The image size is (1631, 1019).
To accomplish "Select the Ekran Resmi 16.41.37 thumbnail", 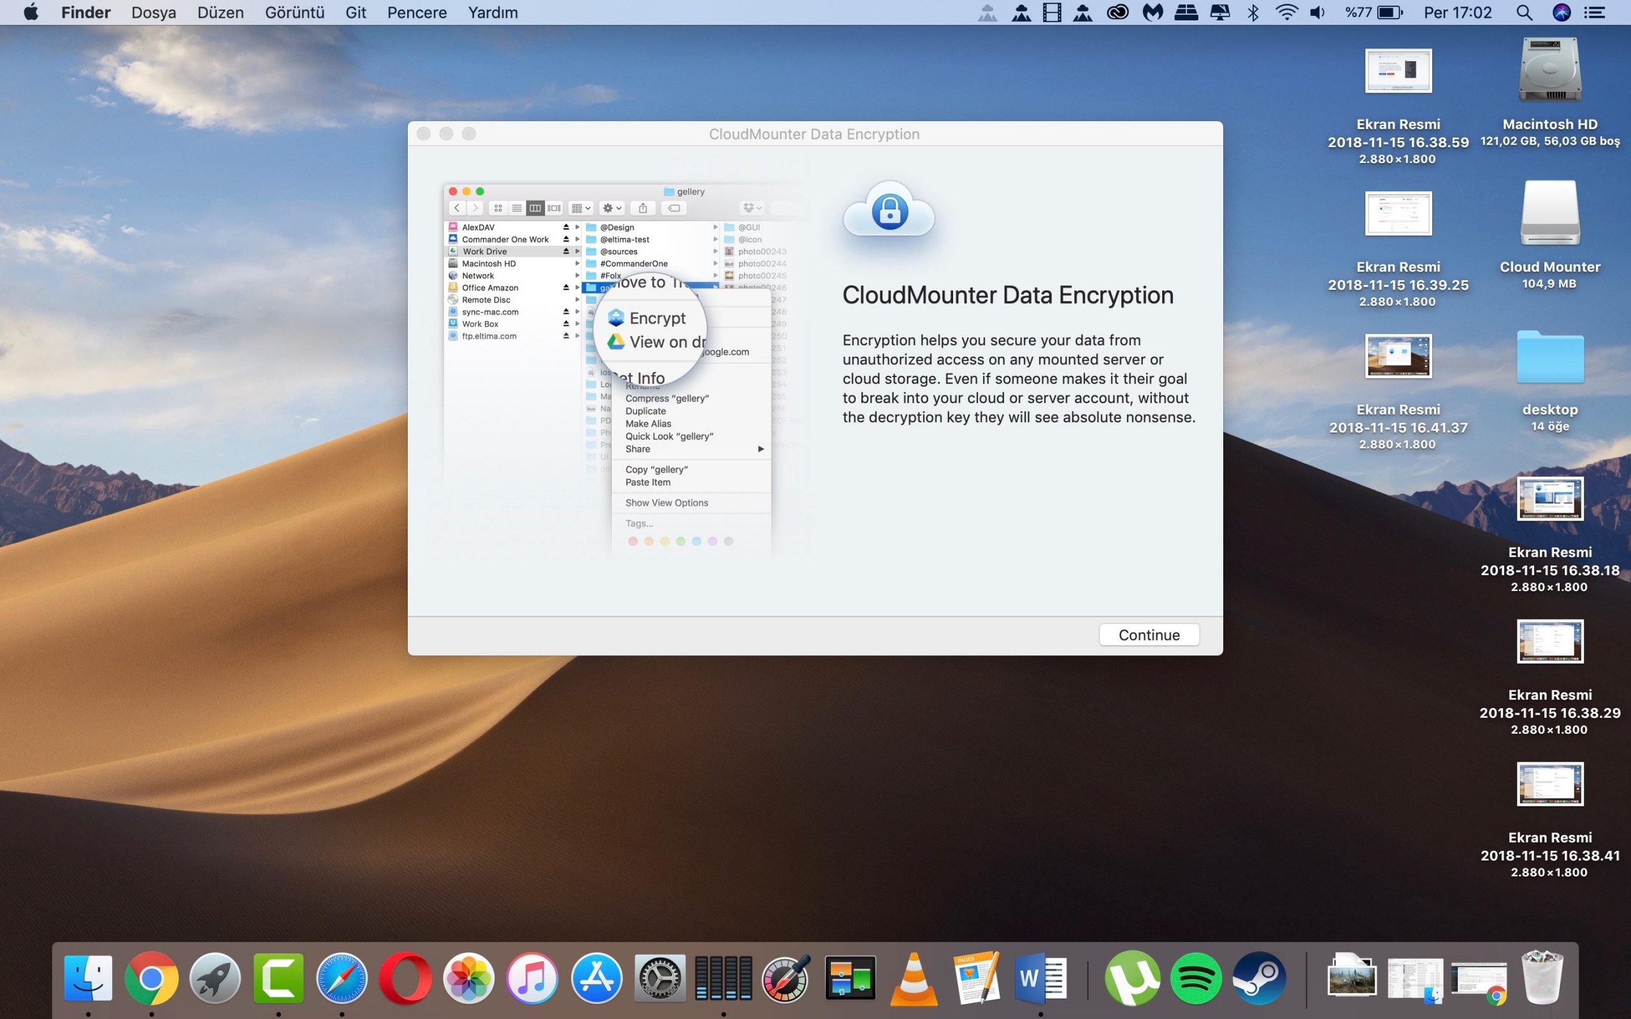I will point(1398,356).
